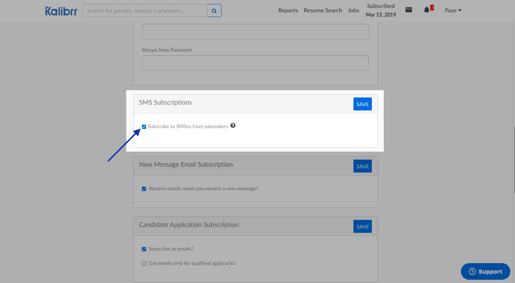Open the Reports menu
The height and width of the screenshot is (283, 515).
click(x=288, y=10)
